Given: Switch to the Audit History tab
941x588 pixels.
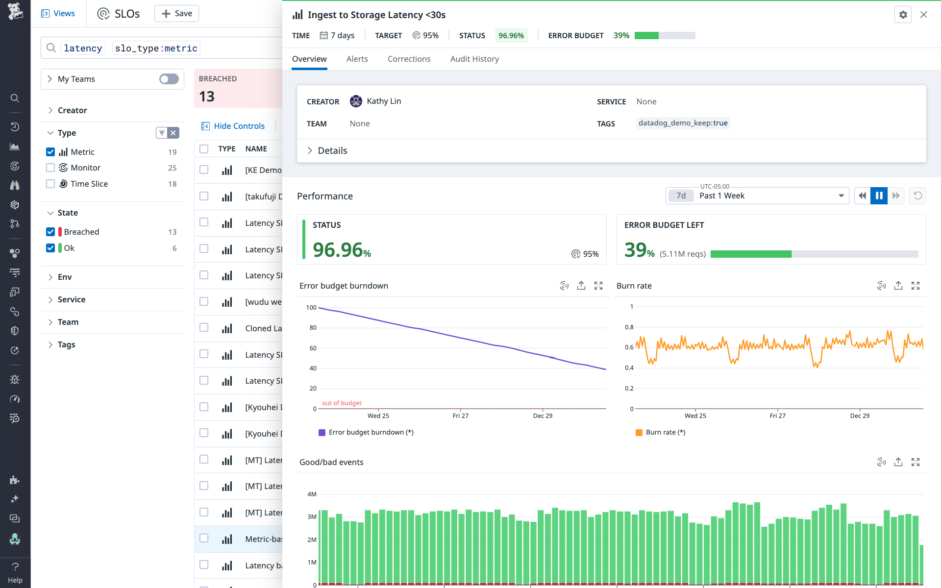Looking at the screenshot, I should (474, 59).
